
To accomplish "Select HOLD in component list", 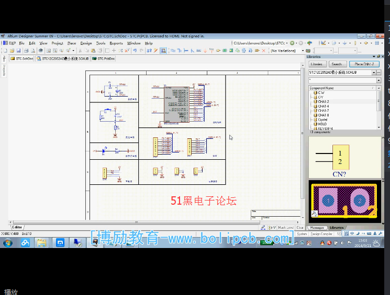I will point(322,124).
